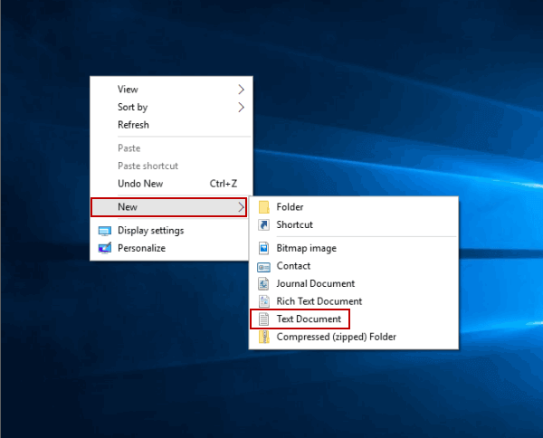Select the Paste shortcut entry
This screenshot has width=543, height=438.
coord(171,166)
